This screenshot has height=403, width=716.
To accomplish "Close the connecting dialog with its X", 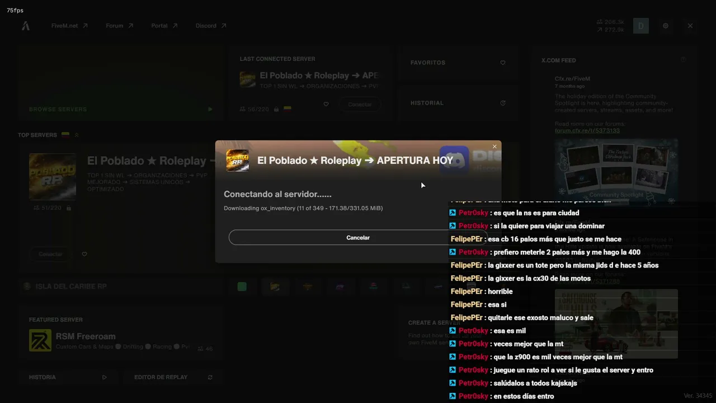I will 494,147.
